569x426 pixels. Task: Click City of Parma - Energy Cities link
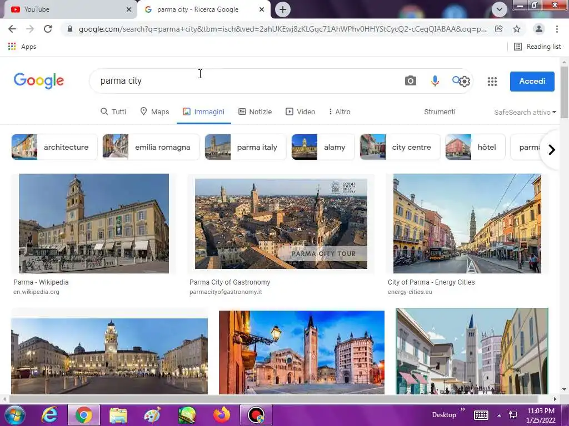pos(431,282)
